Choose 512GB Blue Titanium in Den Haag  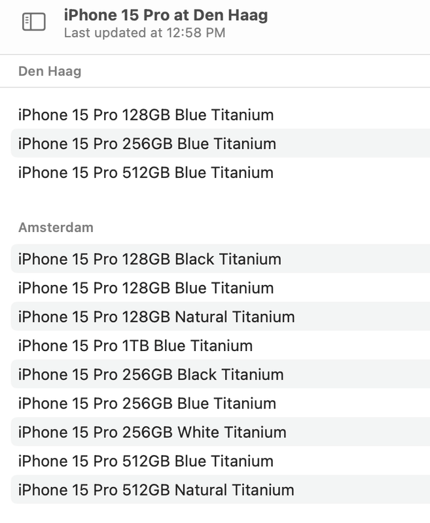(146, 173)
